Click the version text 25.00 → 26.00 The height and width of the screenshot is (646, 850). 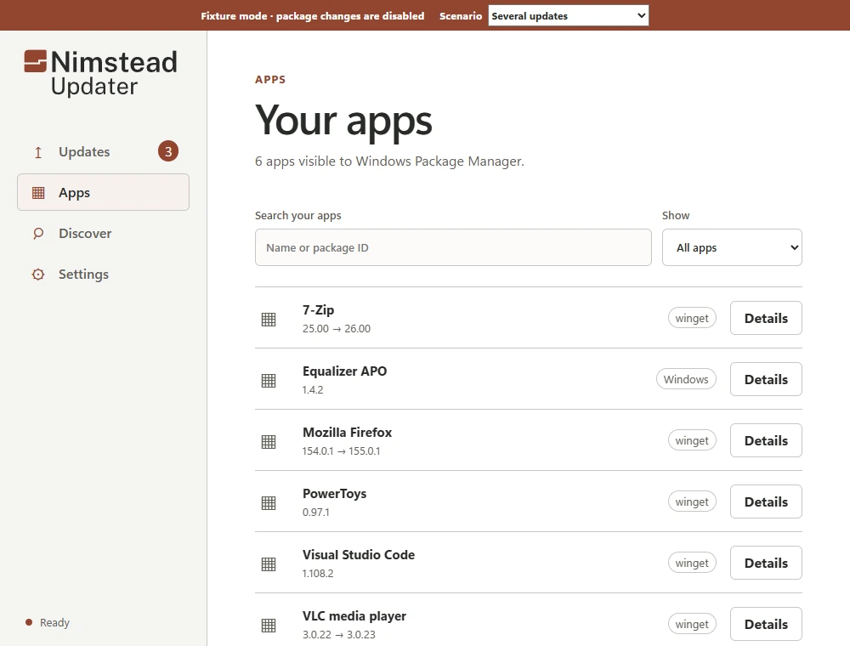[336, 328]
